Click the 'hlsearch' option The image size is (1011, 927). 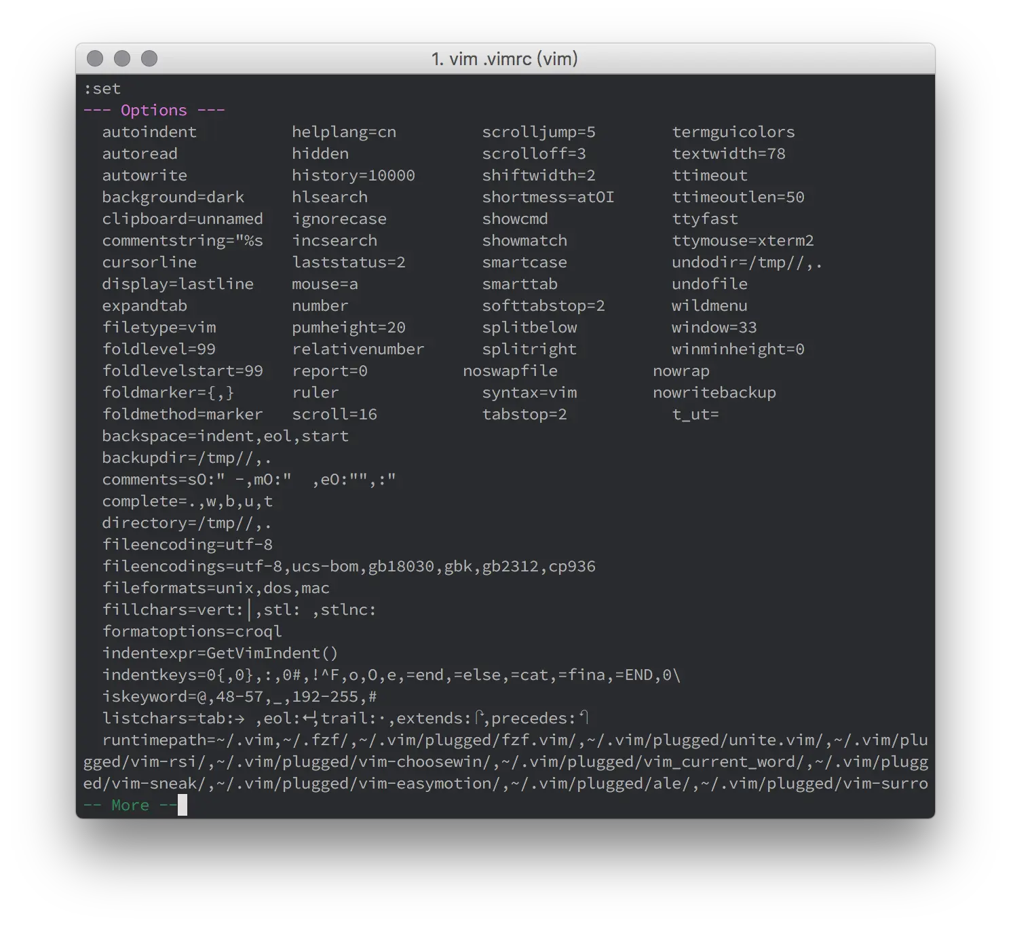click(x=330, y=197)
